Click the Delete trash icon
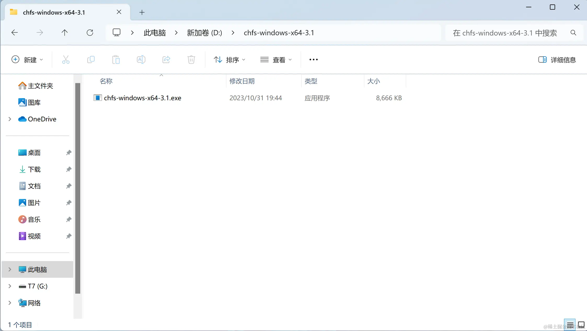587x331 pixels. 191,60
